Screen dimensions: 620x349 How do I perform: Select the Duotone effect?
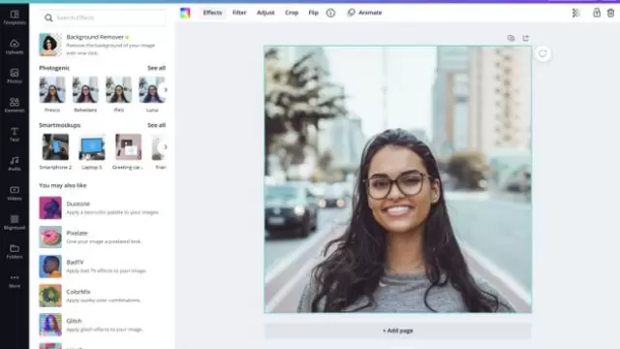pos(102,207)
